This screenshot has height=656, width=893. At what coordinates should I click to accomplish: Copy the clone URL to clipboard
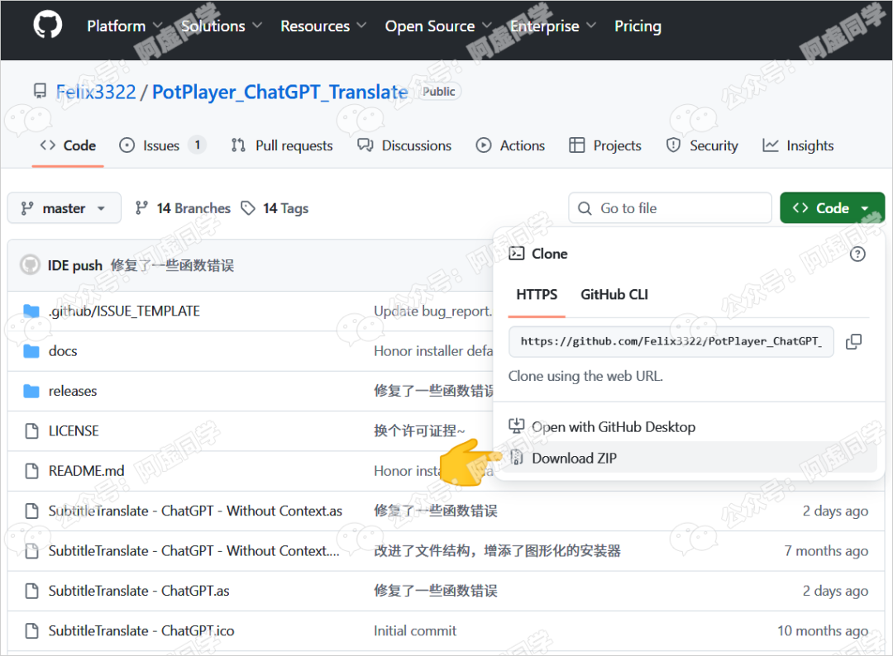click(854, 341)
